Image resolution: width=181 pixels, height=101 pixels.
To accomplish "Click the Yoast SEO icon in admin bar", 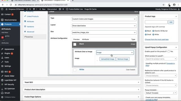I will 60,9.
